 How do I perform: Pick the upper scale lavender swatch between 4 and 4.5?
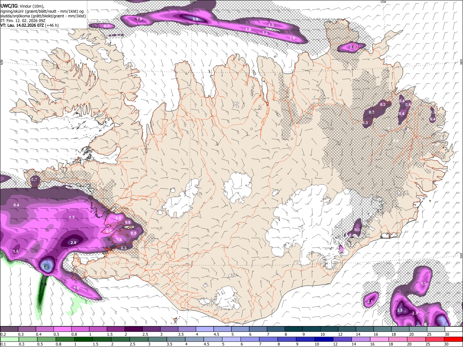pos(204,329)
